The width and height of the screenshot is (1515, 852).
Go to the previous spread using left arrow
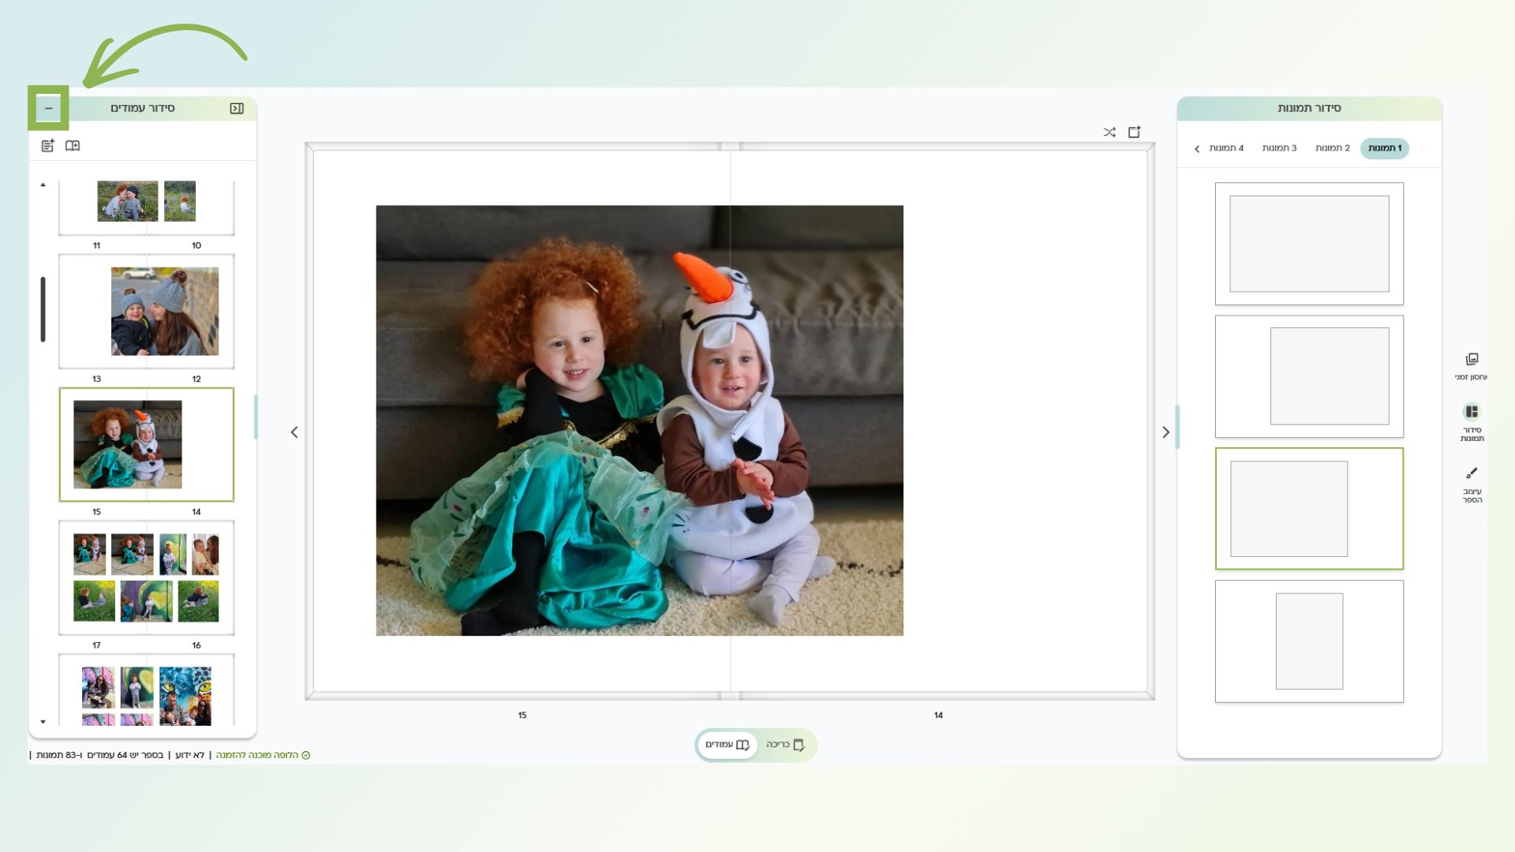coord(294,432)
